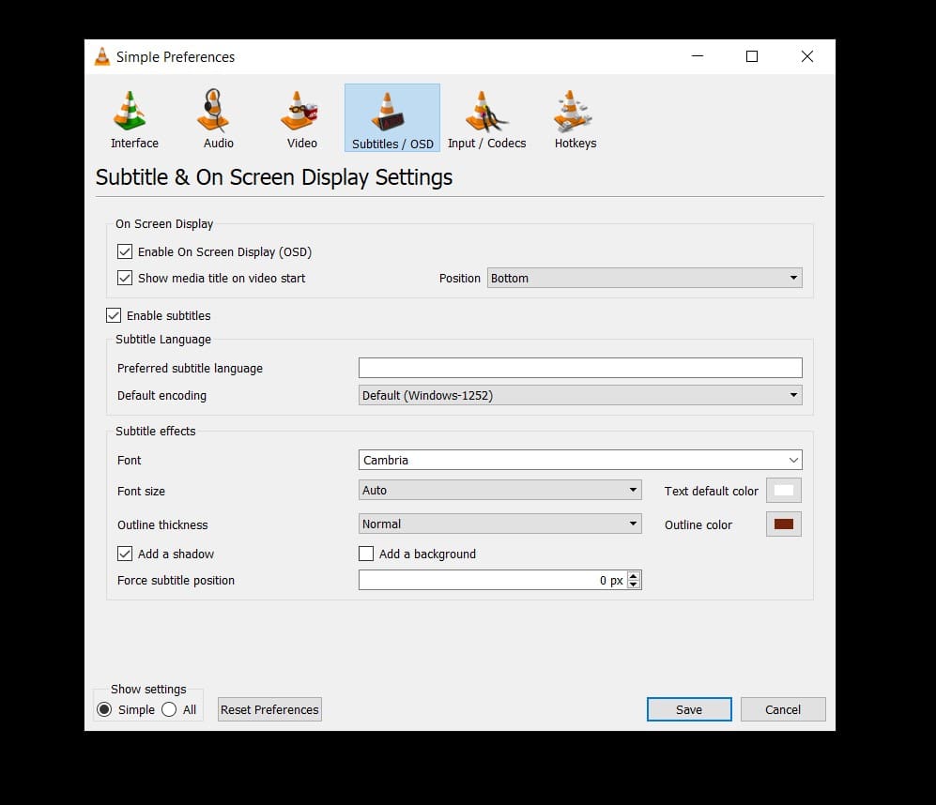This screenshot has width=936, height=805.
Task: Expand the Default encoding dropdown
Action: (580, 395)
